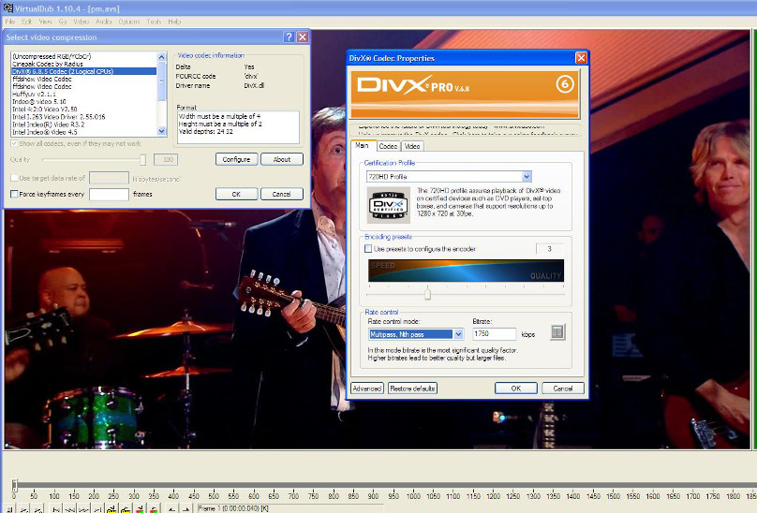The width and height of the screenshot is (757, 513).
Task: Enable Use presets to configure the encoder
Action: point(368,248)
